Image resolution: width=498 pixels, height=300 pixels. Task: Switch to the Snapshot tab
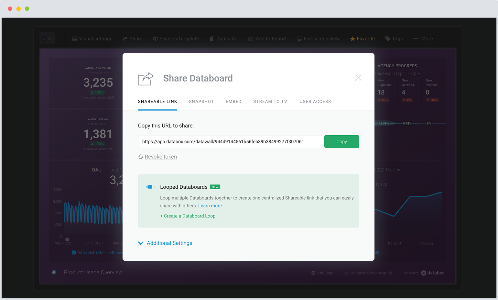click(x=201, y=101)
